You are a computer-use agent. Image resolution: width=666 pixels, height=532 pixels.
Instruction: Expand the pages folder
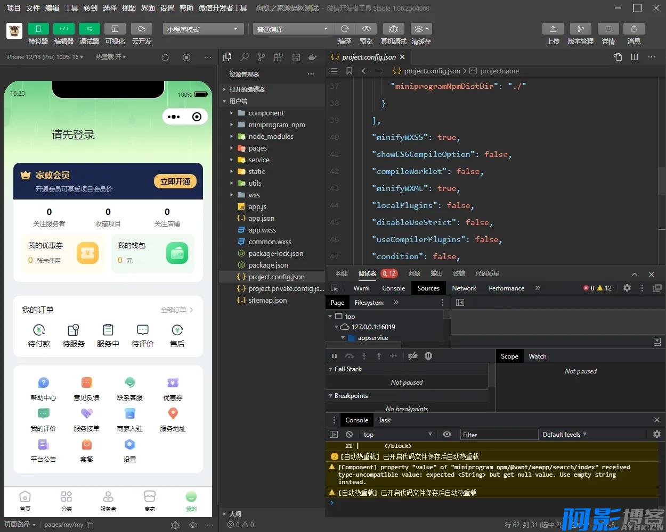coord(257,148)
